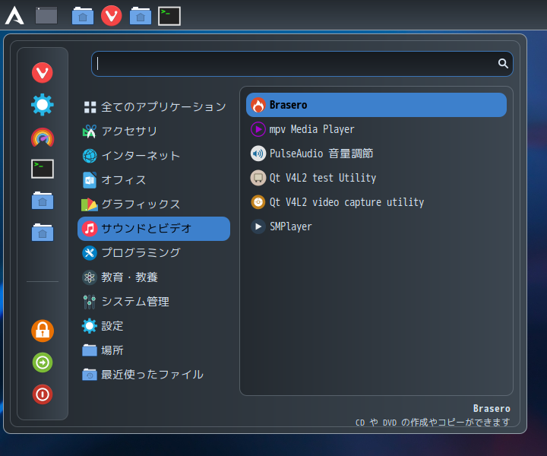Select the グラフィックス category
This screenshot has height=456, width=547.
pyautogui.click(x=153, y=204)
